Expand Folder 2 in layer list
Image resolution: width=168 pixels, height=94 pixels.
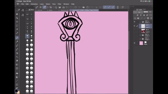coord(140,35)
